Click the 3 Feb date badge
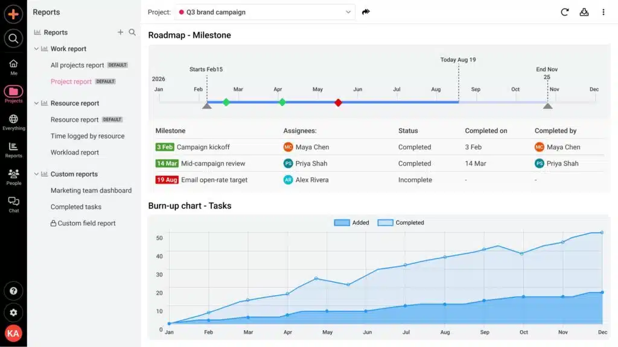The image size is (618, 347). [x=165, y=147]
